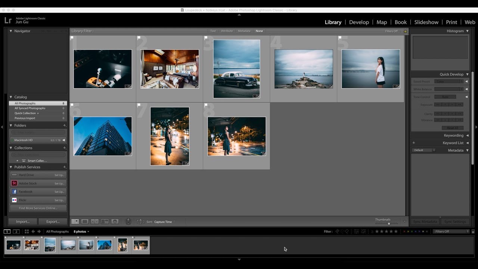478x269 pixels.
Task: Click Find More Services Online button
Action: (38, 208)
